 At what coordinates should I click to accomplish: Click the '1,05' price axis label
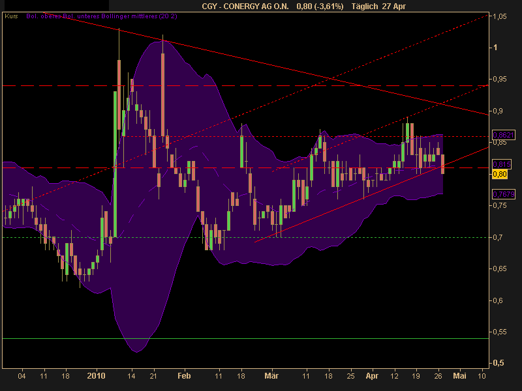point(500,16)
